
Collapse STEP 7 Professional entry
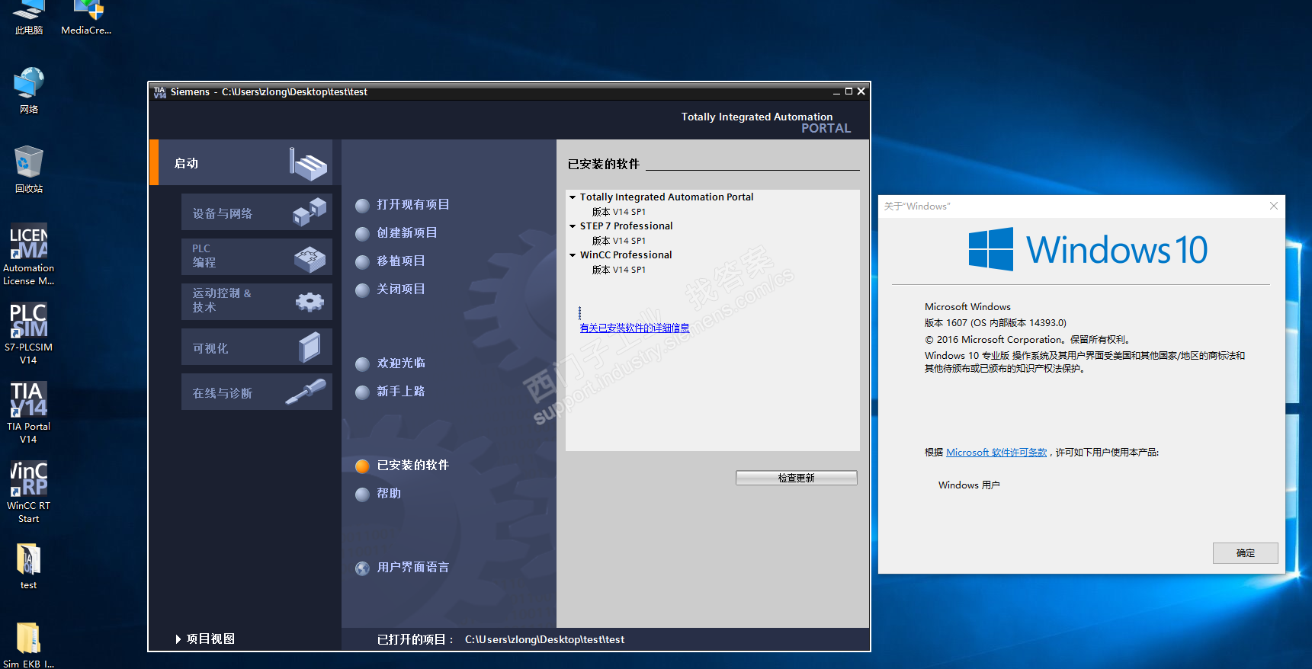click(x=573, y=226)
